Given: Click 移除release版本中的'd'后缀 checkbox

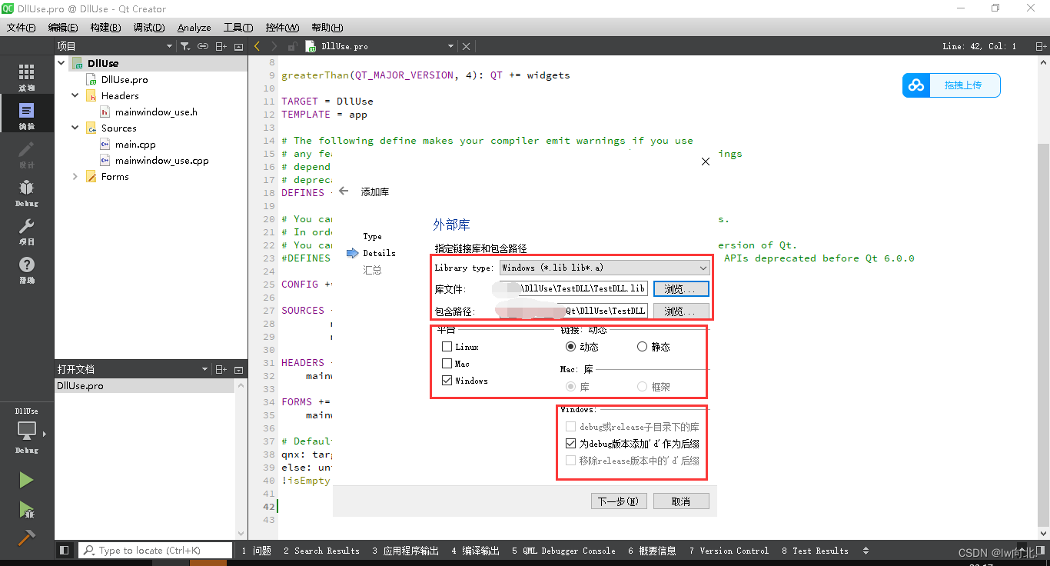Looking at the screenshot, I should (x=570, y=461).
